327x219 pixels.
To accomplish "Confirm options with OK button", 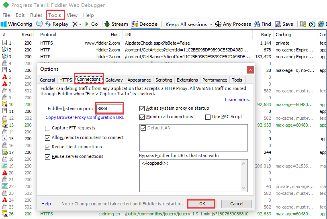I will point(202,204).
